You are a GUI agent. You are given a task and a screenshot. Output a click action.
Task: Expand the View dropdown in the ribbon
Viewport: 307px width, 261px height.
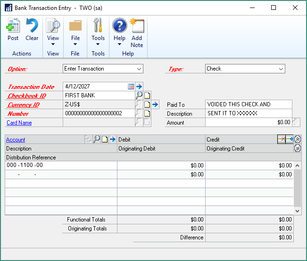[53, 44]
